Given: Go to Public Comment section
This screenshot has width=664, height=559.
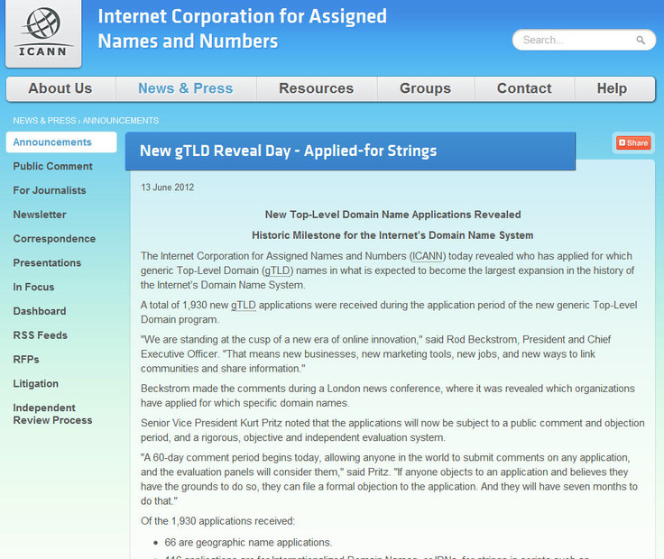Looking at the screenshot, I should coord(52,166).
